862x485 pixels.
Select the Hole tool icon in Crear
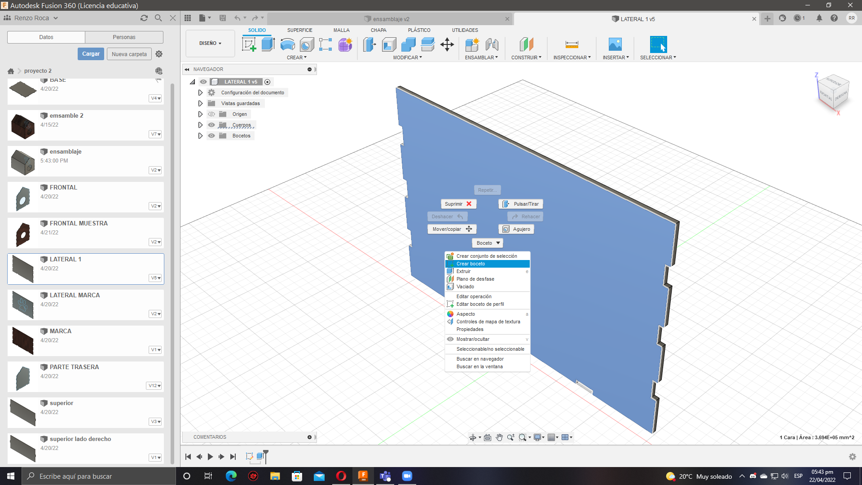[x=307, y=44]
